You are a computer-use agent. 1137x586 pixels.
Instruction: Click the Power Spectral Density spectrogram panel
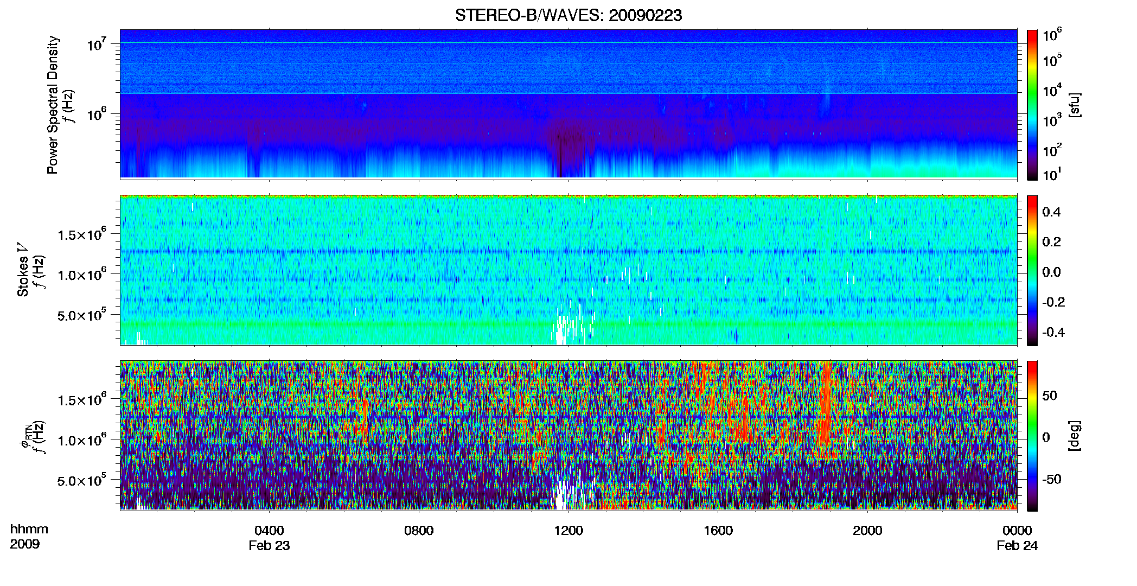pyautogui.click(x=568, y=104)
